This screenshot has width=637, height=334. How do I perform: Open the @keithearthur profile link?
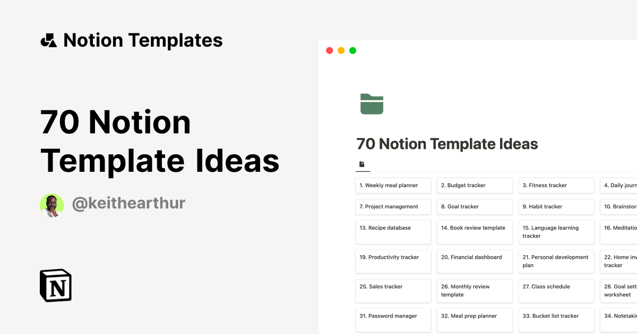129,203
